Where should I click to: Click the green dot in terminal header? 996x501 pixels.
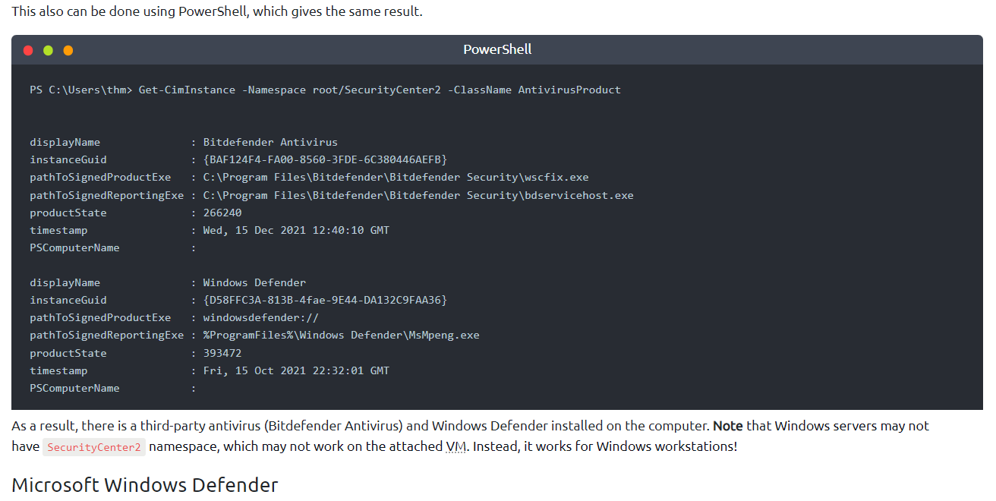click(49, 50)
